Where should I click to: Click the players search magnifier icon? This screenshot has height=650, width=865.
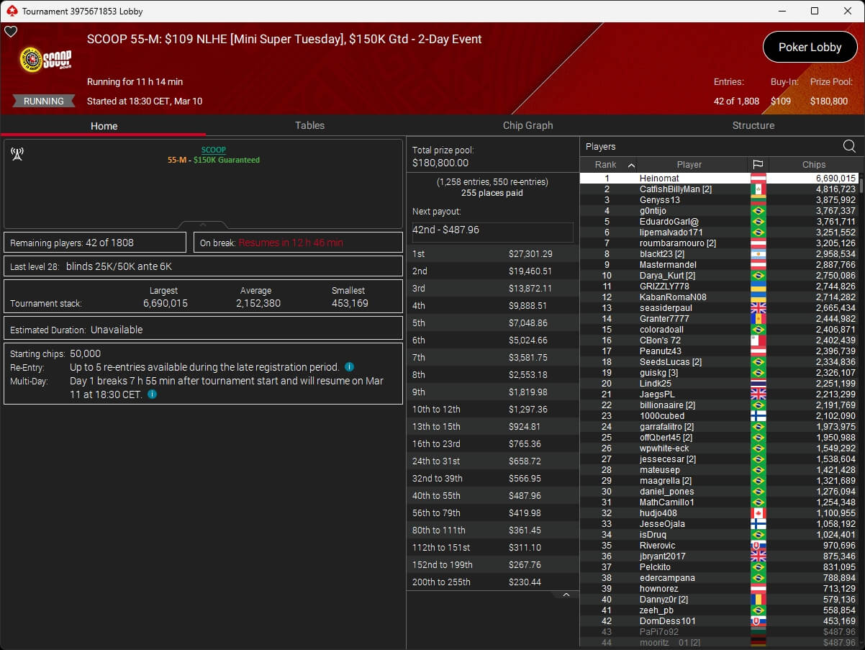[849, 147]
